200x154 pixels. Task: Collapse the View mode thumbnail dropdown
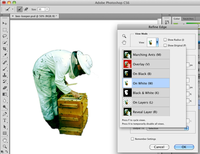157,42
